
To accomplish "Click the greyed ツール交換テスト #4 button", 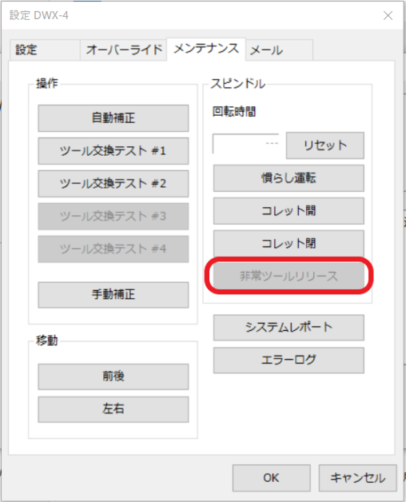I will 113,249.
